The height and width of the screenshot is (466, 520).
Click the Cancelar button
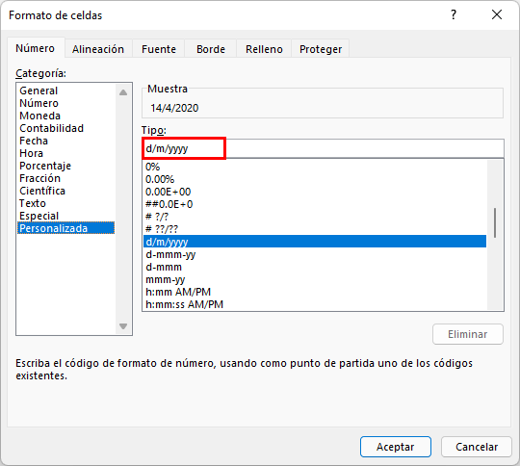click(477, 447)
